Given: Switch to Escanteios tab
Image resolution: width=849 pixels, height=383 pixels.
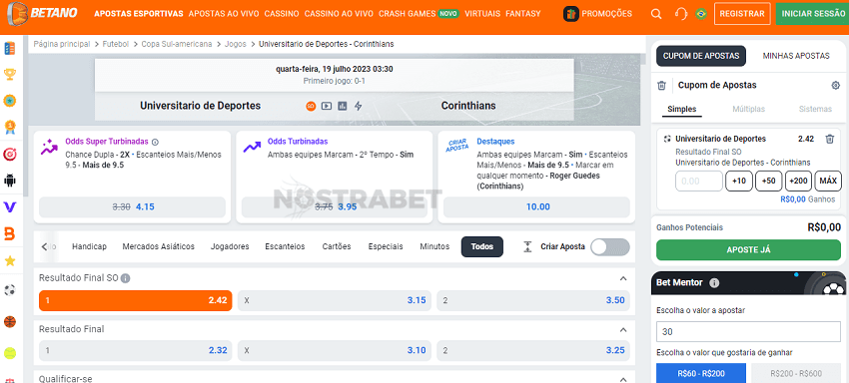Looking at the screenshot, I should click(285, 246).
